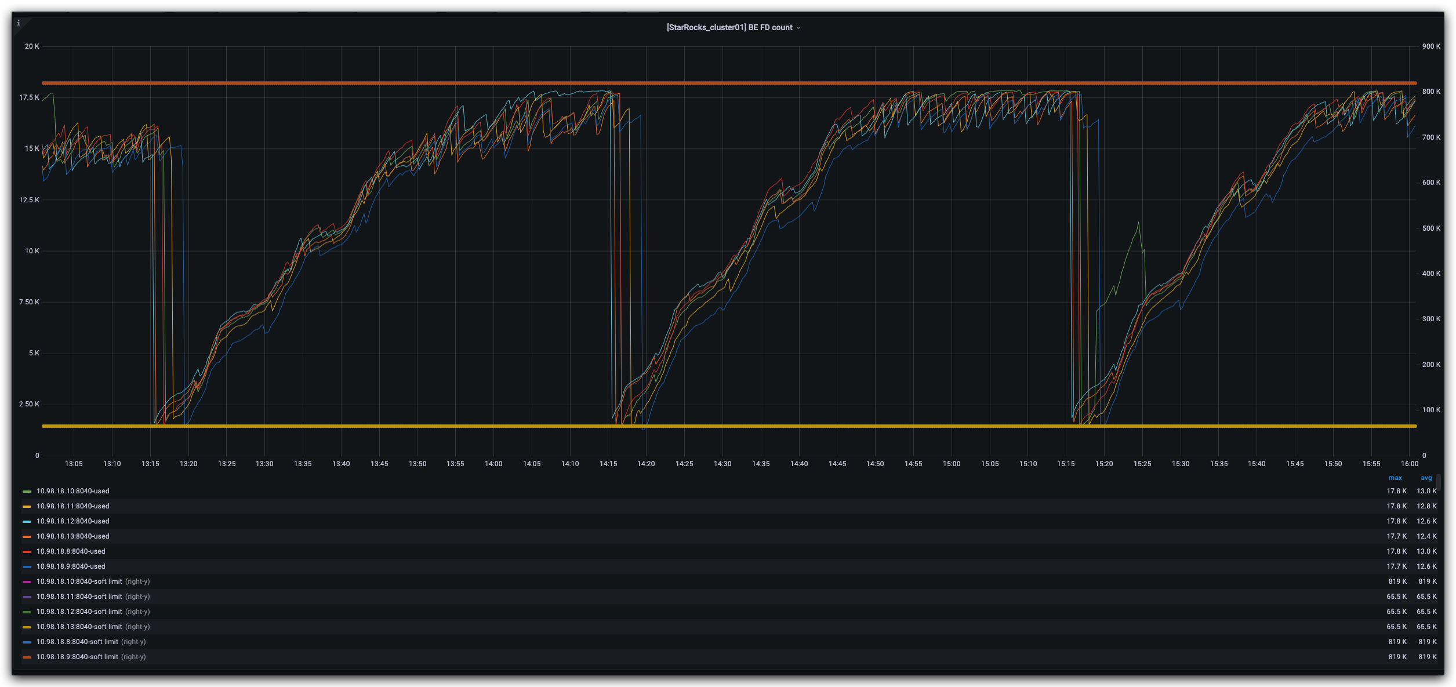Click the legend scrollbar thumb

(1439, 482)
